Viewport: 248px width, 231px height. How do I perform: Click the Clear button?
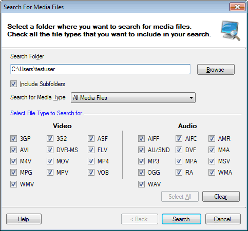coord(221,197)
